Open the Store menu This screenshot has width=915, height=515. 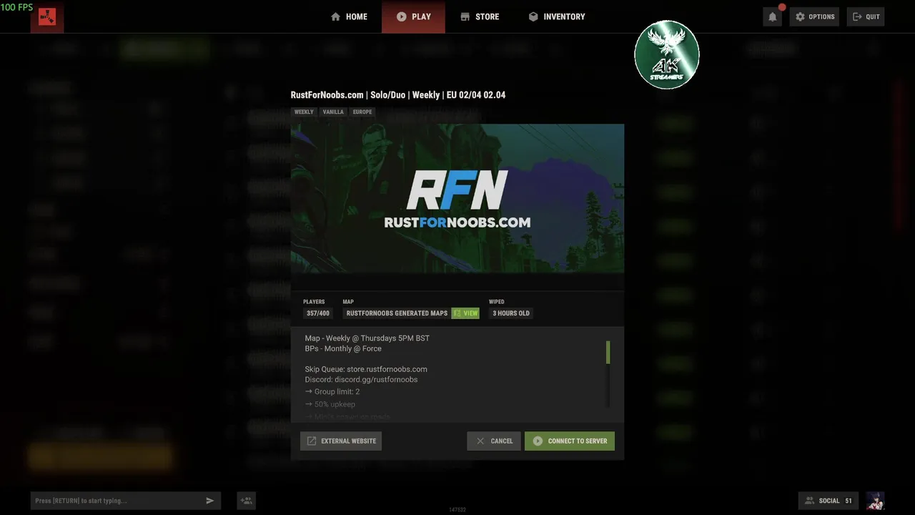click(480, 16)
